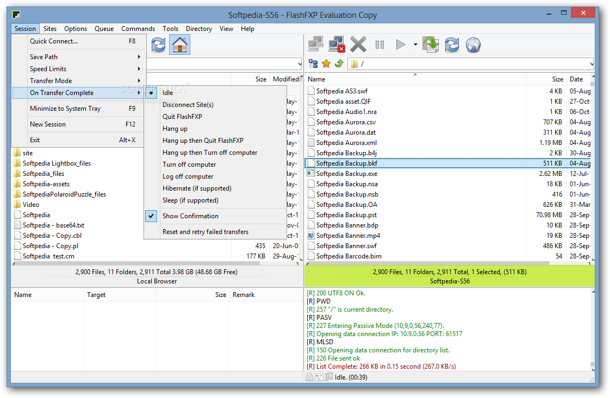610x398 pixels.
Task: Sort remote list by Size column
Action: tap(546, 79)
